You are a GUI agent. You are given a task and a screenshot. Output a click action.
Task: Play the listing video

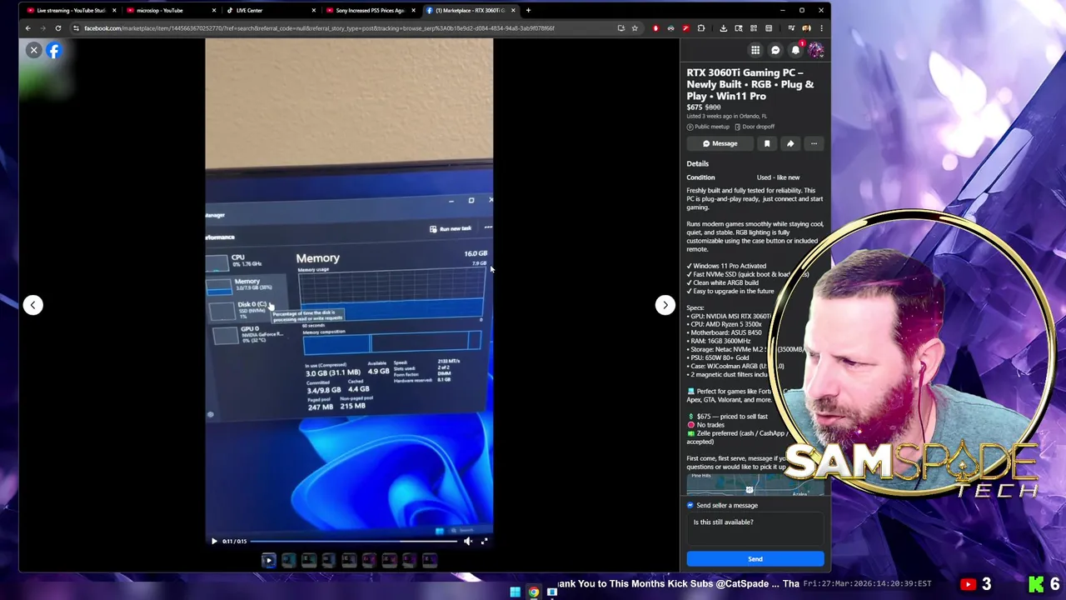click(214, 541)
